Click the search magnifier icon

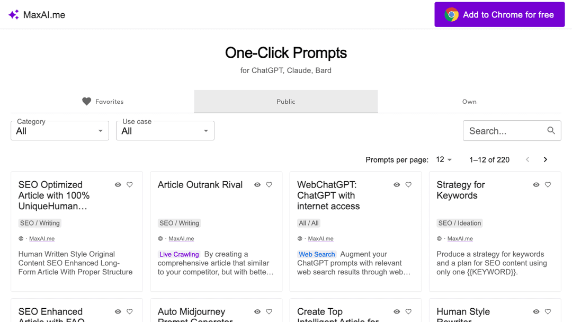click(x=551, y=130)
